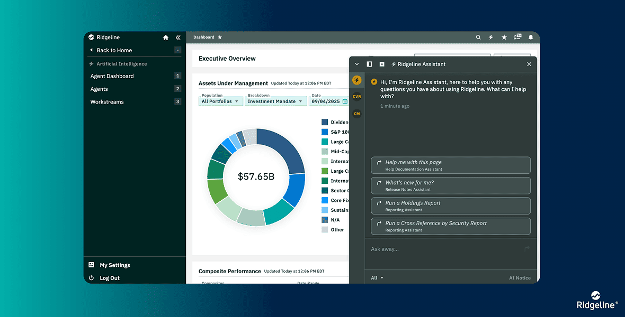Go to the home icon in sidebar header
This screenshot has width=625, height=317.
pyautogui.click(x=166, y=38)
